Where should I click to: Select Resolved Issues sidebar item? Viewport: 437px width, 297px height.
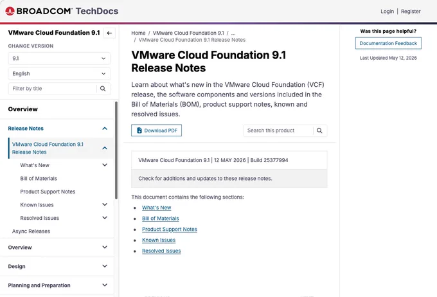[x=40, y=218]
